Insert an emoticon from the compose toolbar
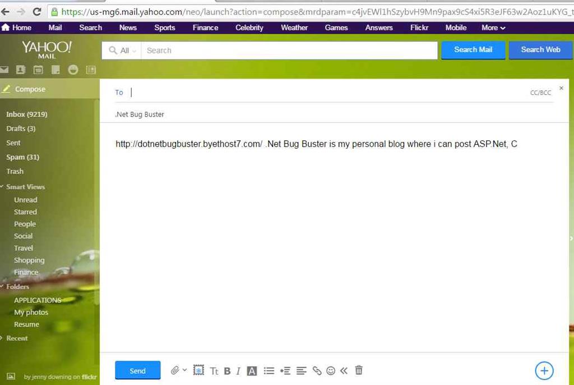This screenshot has height=385, width=574. tap(330, 370)
